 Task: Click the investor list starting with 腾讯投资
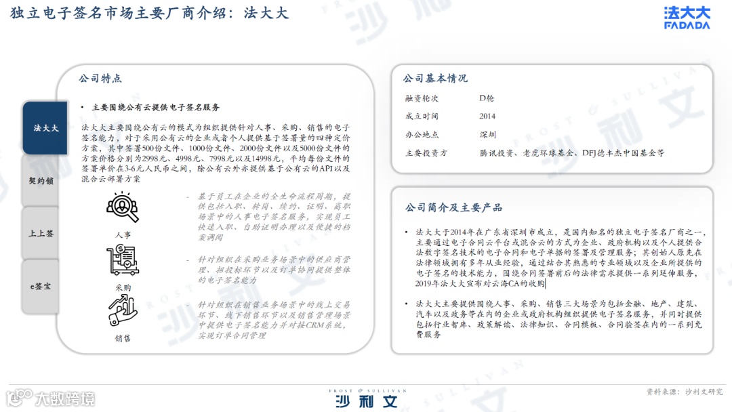[x=571, y=152]
